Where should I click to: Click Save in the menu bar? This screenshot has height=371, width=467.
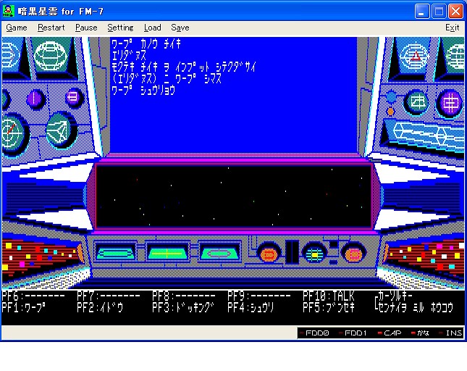click(x=180, y=28)
